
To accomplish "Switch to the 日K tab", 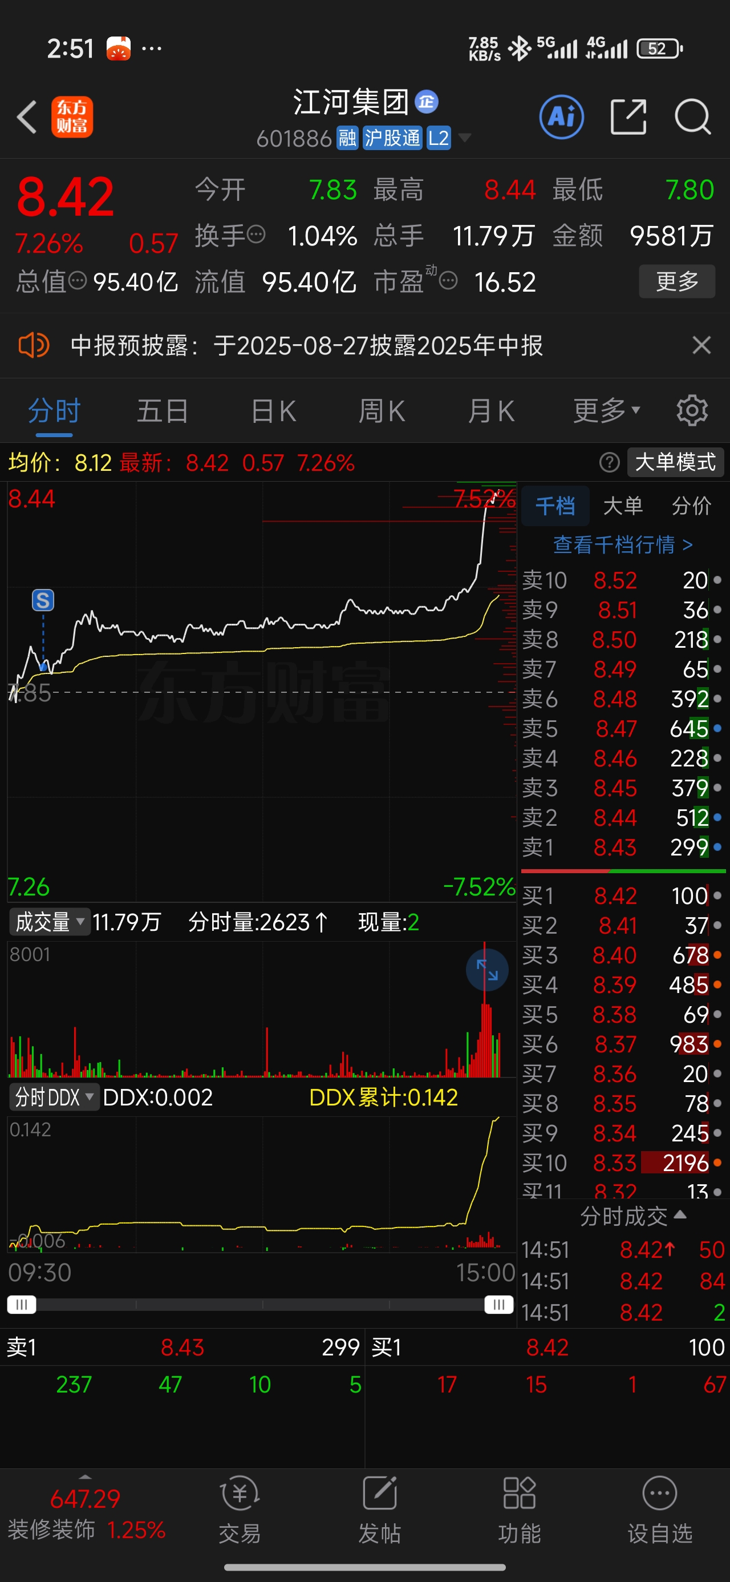I will [x=273, y=411].
